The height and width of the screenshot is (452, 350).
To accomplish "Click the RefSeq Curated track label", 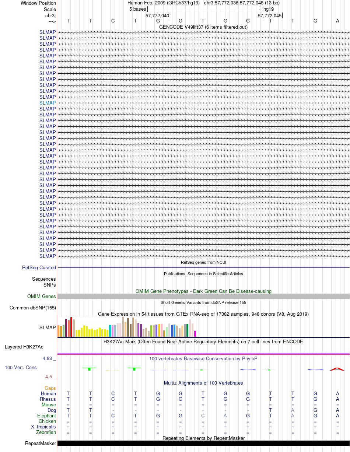I will coord(39,268).
